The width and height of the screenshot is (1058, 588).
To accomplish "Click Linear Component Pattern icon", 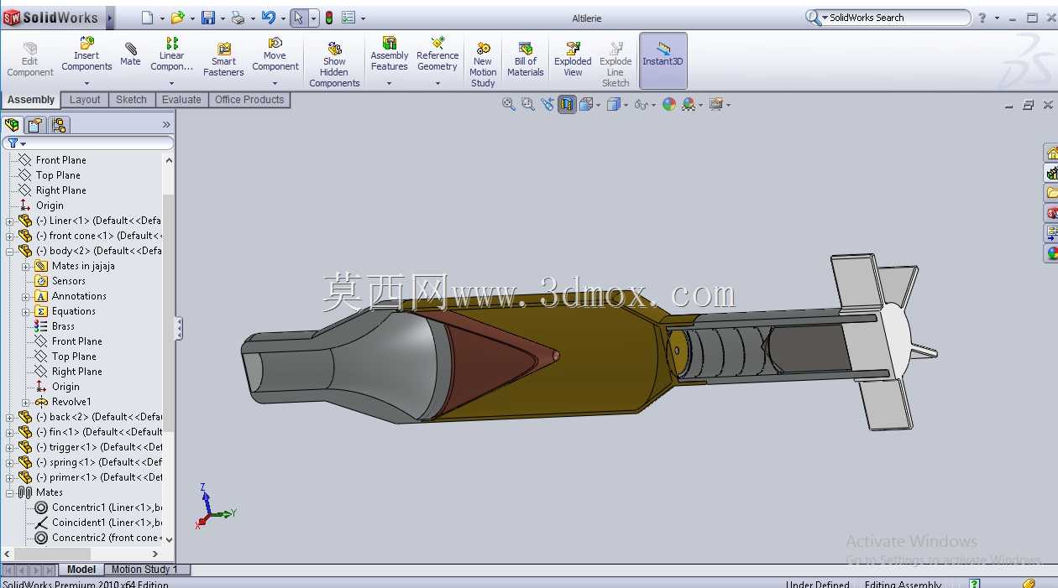I will (x=172, y=43).
